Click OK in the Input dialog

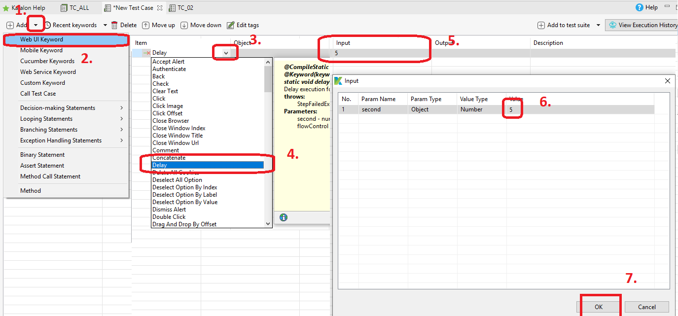pyautogui.click(x=599, y=307)
